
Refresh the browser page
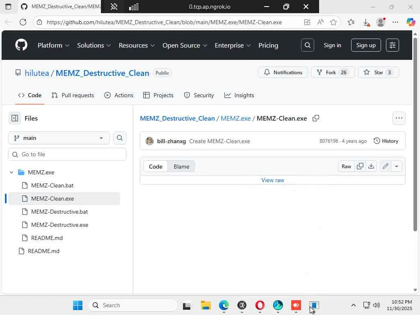23,22
